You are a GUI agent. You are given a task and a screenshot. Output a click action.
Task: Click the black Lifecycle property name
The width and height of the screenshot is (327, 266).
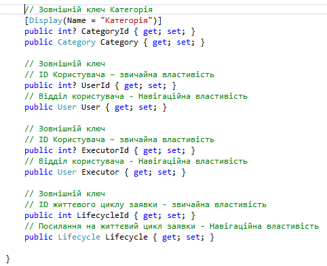[x=126, y=237]
